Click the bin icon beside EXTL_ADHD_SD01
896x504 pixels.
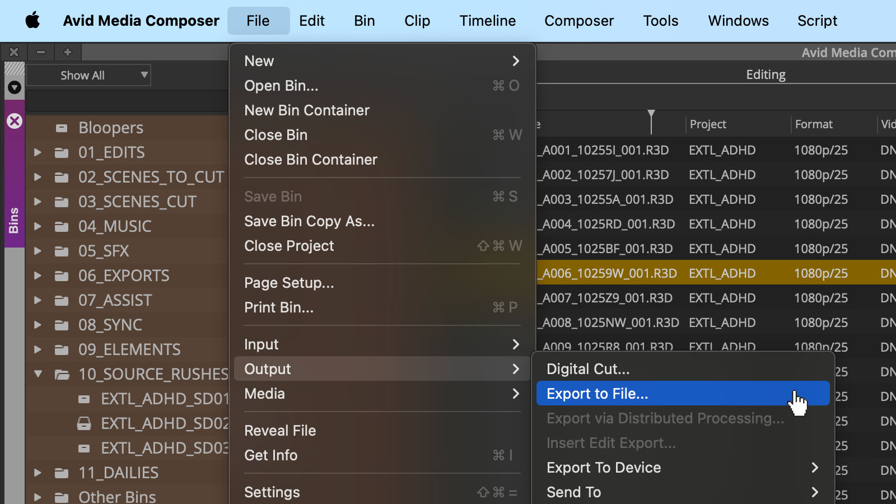pyautogui.click(x=85, y=399)
